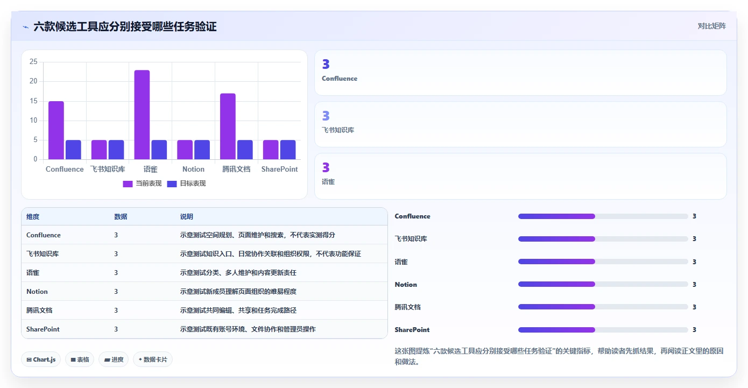Click the purple 当前表现 bar for 飞书知识库

tap(99, 150)
